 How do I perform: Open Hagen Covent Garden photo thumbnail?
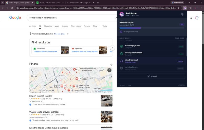click(x=107, y=101)
